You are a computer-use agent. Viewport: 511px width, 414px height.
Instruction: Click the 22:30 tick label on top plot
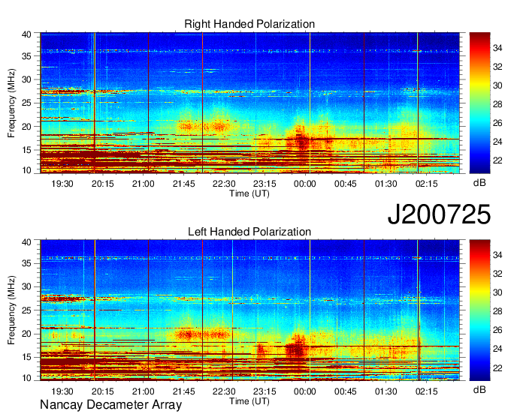point(224,184)
